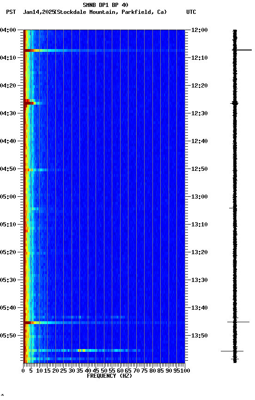Click the 12:30 UTC time label
The height and width of the screenshot is (400, 255).
coord(200,113)
